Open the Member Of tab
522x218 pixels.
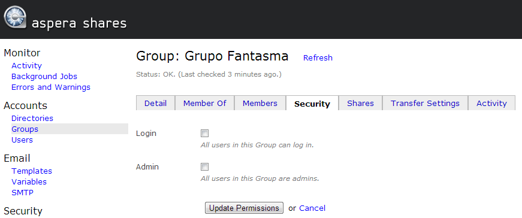(x=205, y=103)
